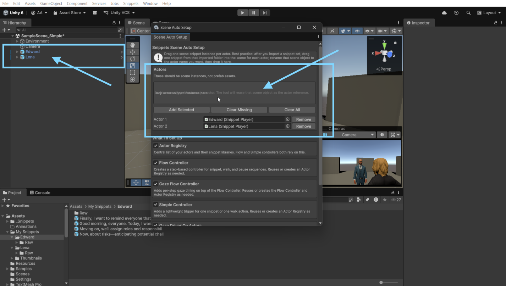Screen dimensions: 506x286
Task: Click the Hierarchy search field
Action: point(67,30)
